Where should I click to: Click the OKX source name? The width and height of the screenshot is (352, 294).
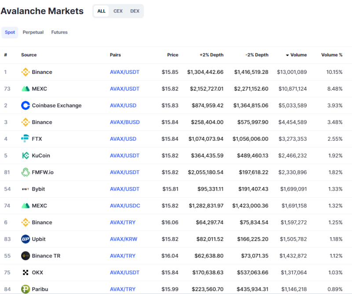click(37, 272)
